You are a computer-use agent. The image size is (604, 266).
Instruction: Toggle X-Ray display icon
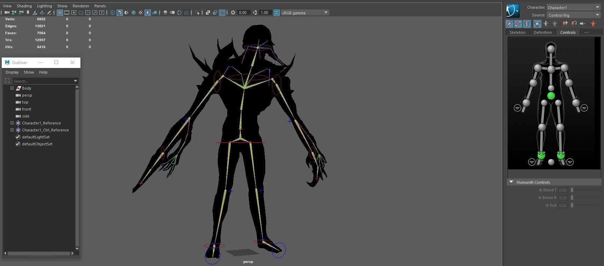click(208, 13)
